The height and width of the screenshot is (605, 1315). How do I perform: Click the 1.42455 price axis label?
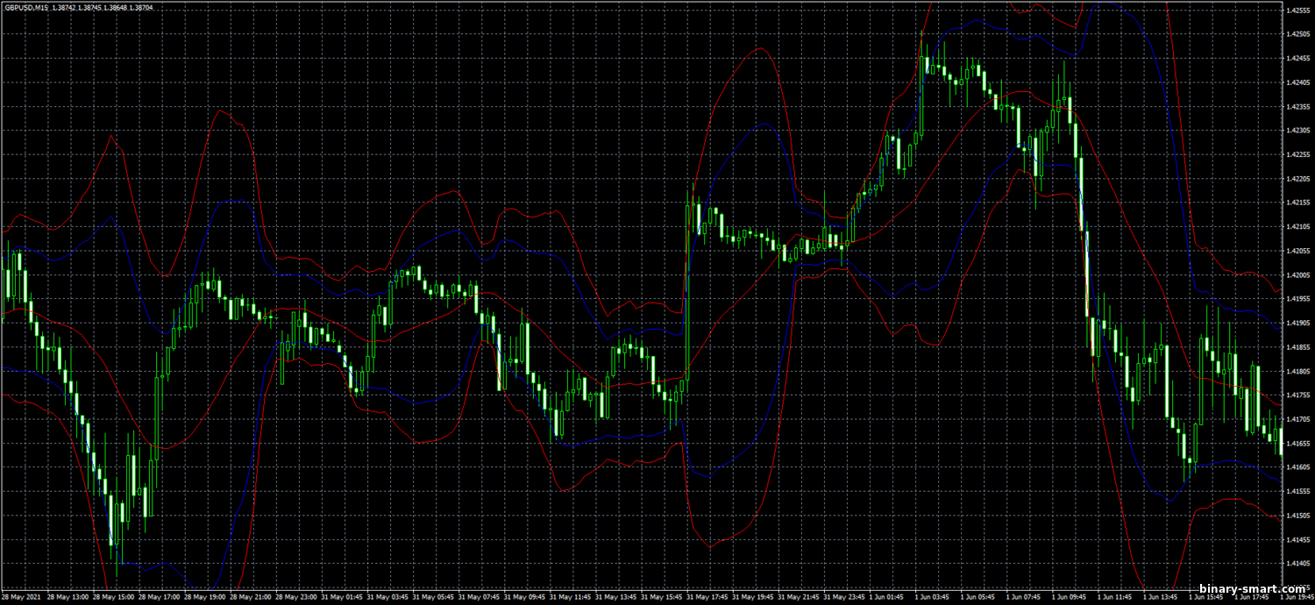[1297, 59]
